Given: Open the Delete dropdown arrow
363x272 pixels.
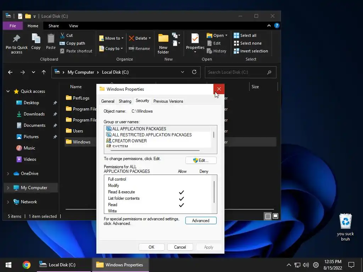Looking at the screenshot, I should pyautogui.click(x=150, y=38).
